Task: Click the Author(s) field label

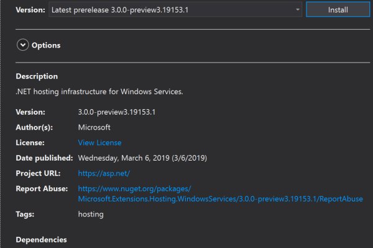Action: point(35,127)
